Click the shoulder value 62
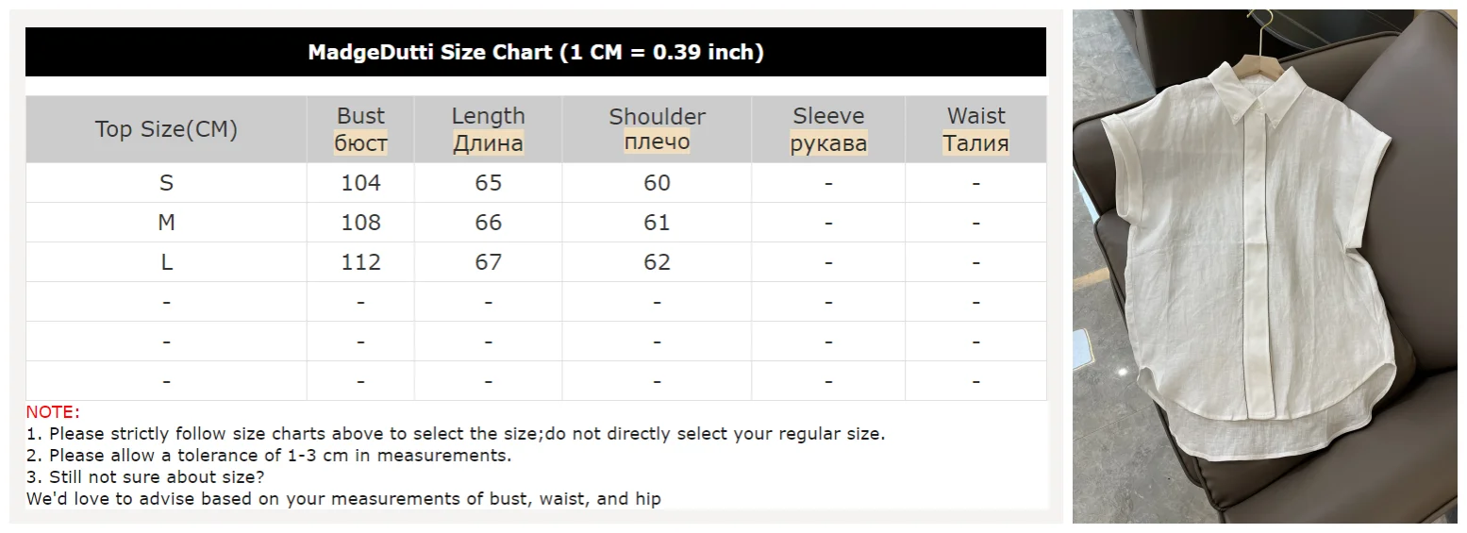1467x533 pixels. (x=657, y=262)
